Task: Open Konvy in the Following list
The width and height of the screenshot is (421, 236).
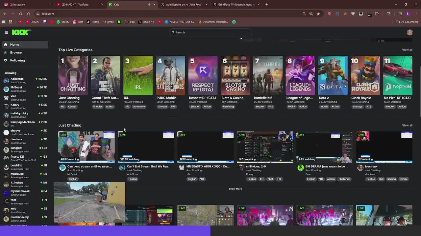Action: [x=25, y=107]
